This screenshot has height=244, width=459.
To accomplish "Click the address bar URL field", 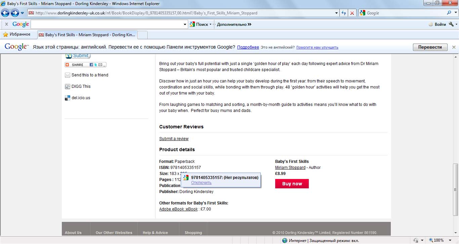I will point(181,13).
